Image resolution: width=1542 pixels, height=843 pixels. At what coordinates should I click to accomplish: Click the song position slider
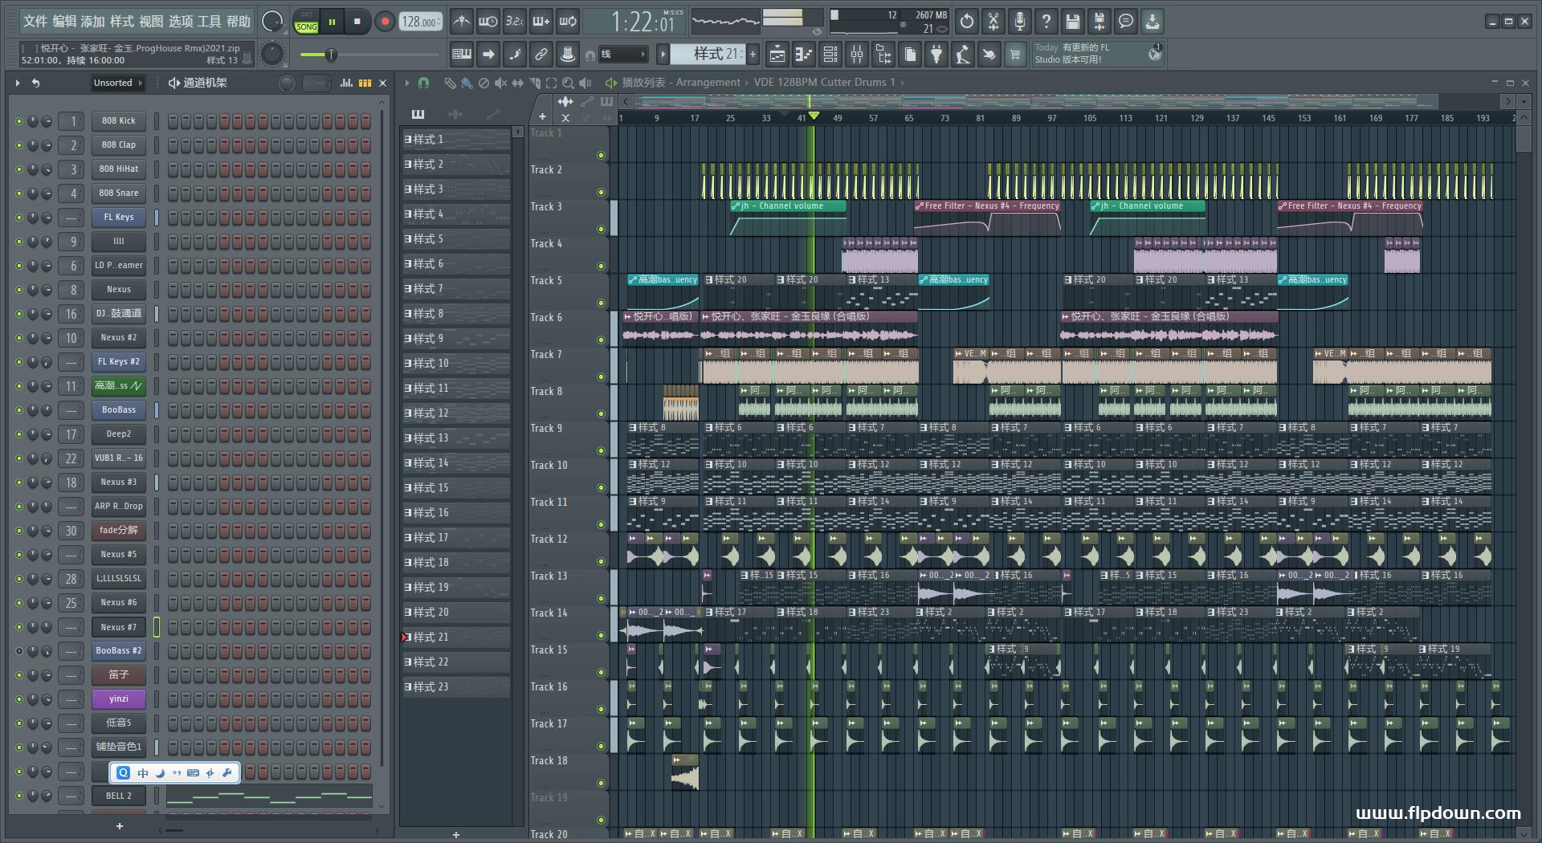coord(371,55)
